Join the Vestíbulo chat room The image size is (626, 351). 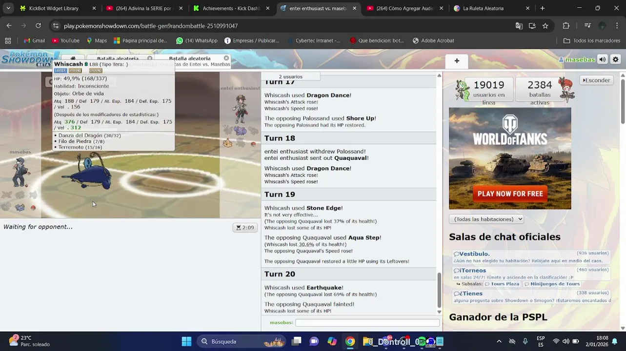[x=531, y=257]
